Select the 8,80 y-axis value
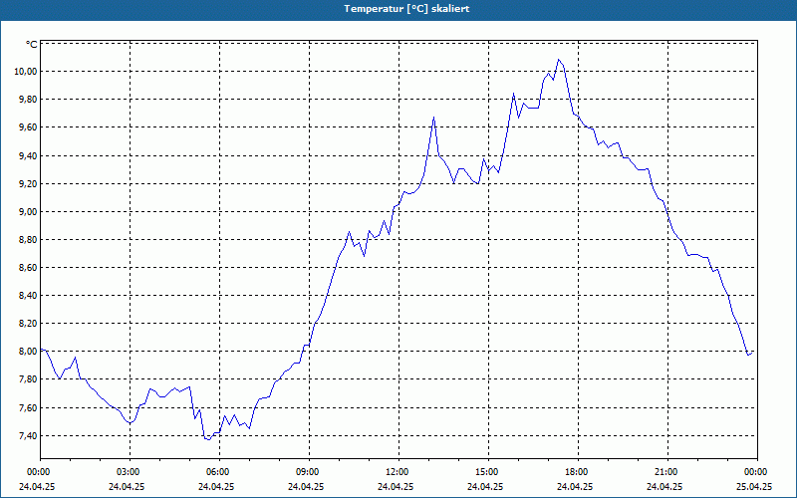Screen dimensions: 797x498 click(28, 239)
